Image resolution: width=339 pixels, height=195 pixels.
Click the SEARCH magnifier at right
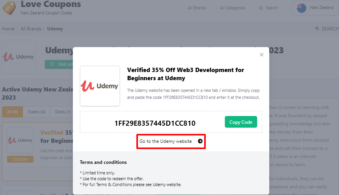317,28
